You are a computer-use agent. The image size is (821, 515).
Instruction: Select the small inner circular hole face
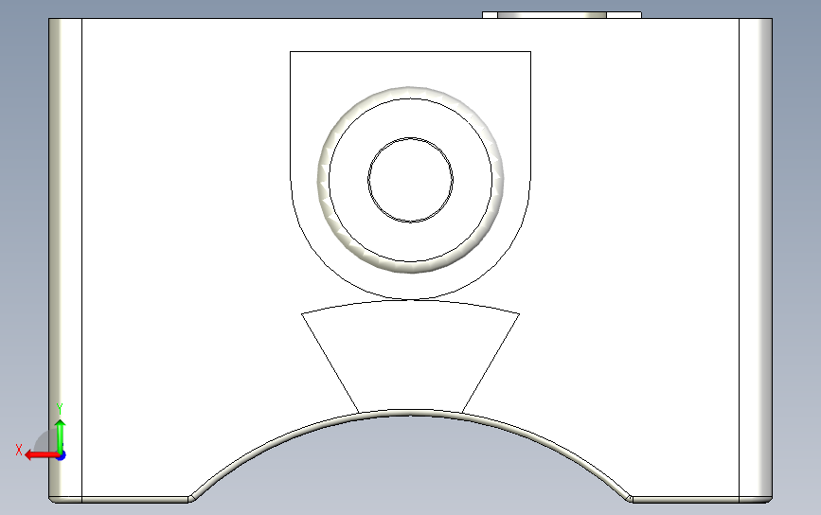[x=411, y=180]
